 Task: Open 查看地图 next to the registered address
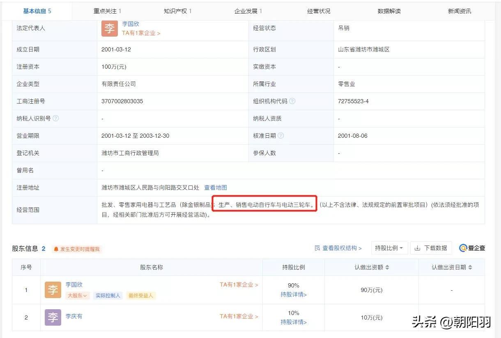(x=215, y=188)
